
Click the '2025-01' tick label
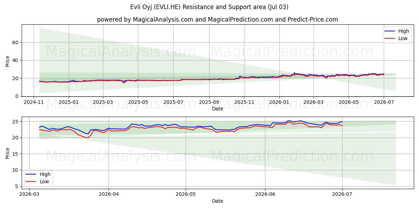pos(69,102)
